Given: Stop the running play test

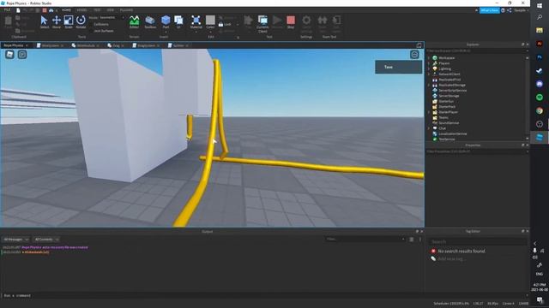Looking at the screenshot, I should pos(291,22).
